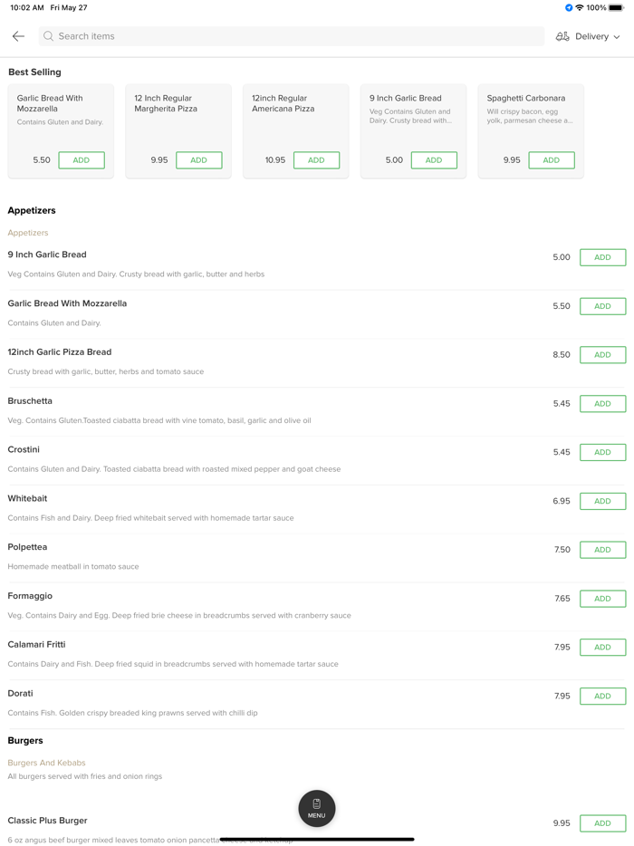Screen dimensions: 634x846
Task: Add Bruschetta to the order
Action: [602, 404]
